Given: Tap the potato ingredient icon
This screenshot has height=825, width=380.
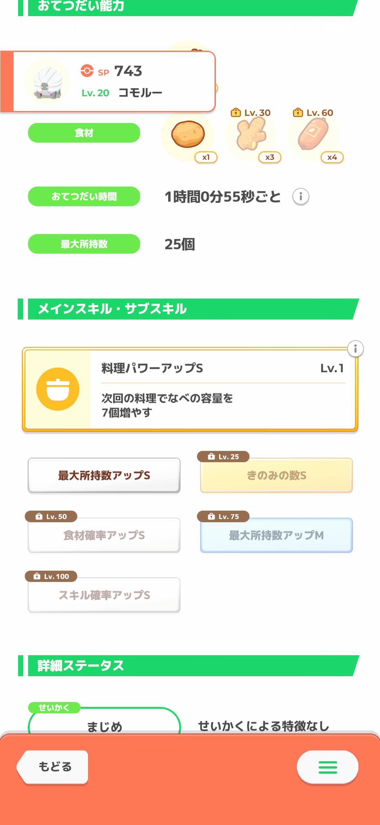Looking at the screenshot, I should tap(188, 134).
